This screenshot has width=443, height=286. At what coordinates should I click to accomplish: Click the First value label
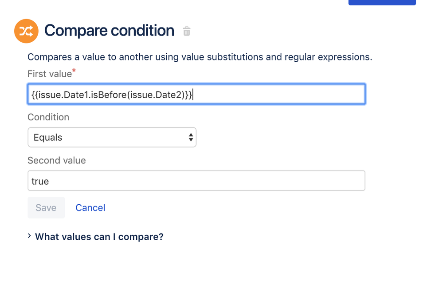[49, 74]
